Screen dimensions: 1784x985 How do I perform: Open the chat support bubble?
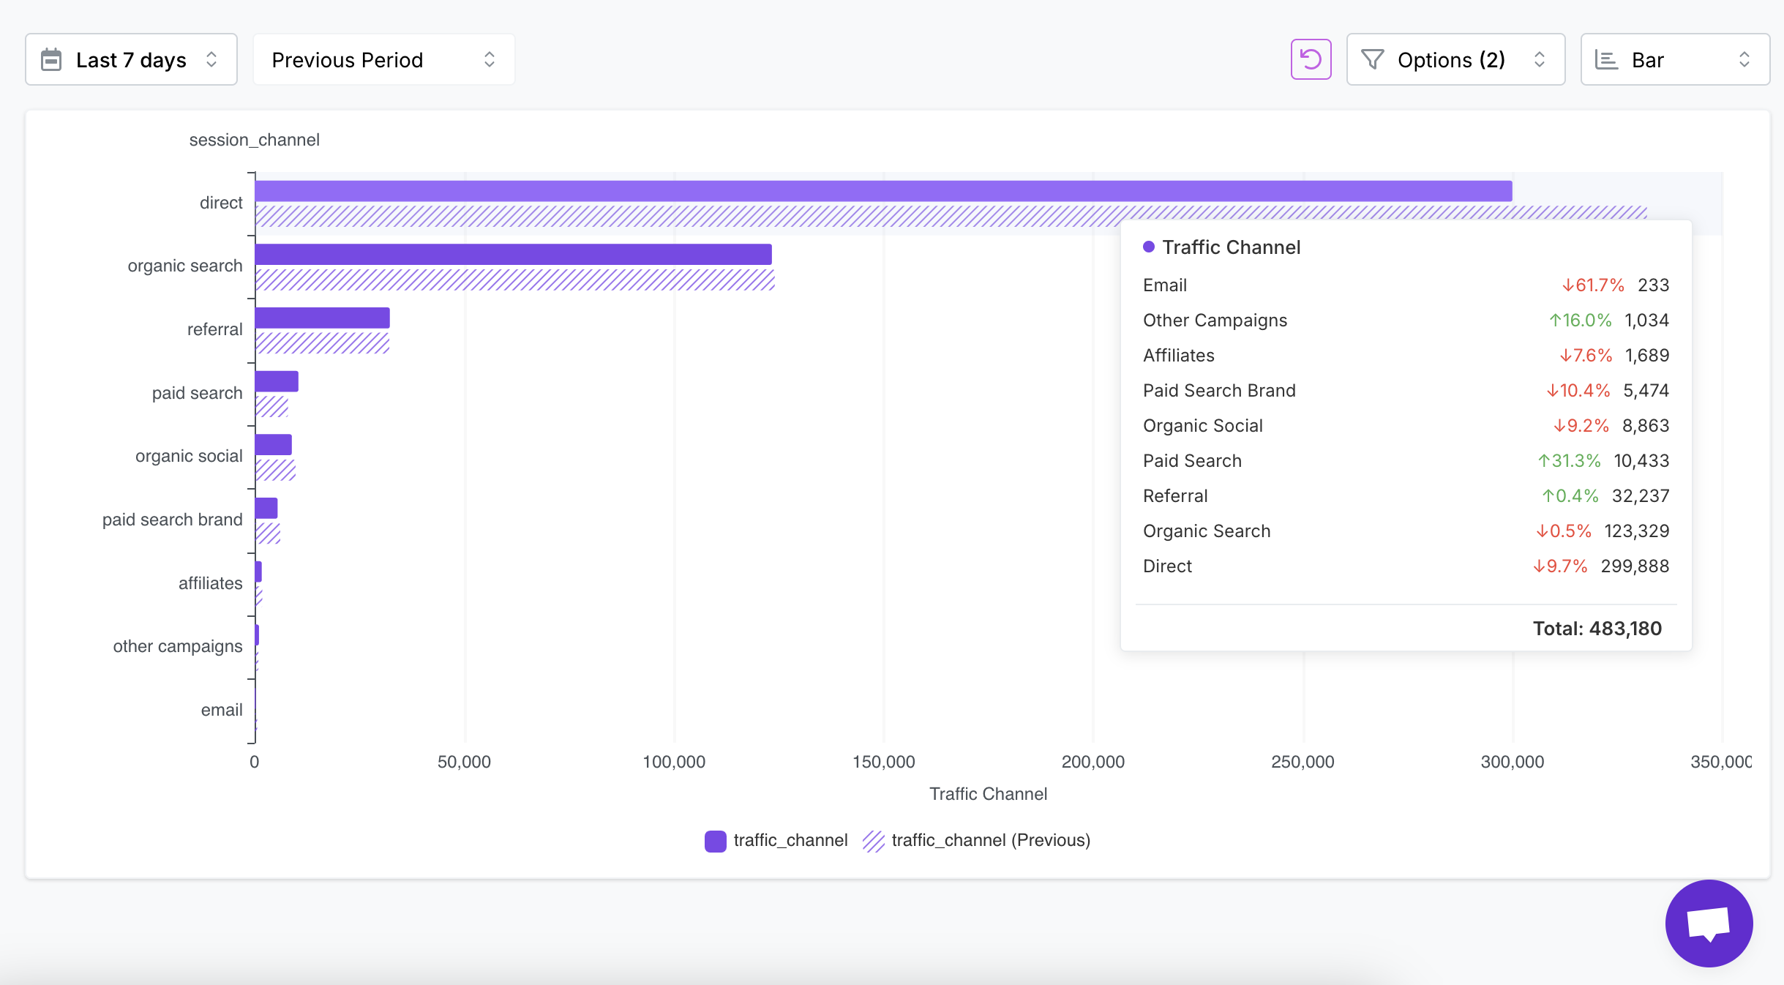(x=1708, y=923)
